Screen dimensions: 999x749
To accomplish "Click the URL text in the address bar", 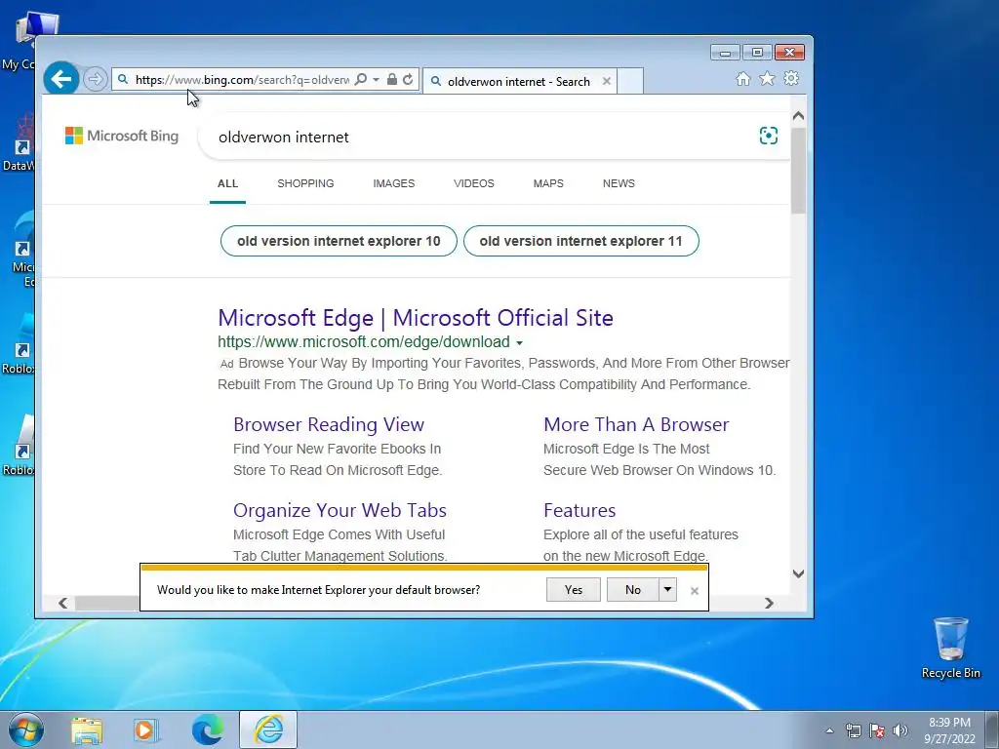I will [242, 80].
